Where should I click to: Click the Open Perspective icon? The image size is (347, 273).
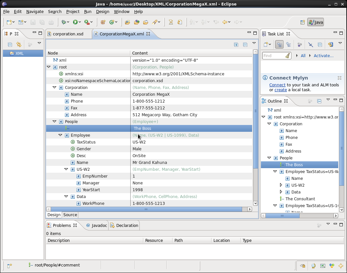pos(302,22)
